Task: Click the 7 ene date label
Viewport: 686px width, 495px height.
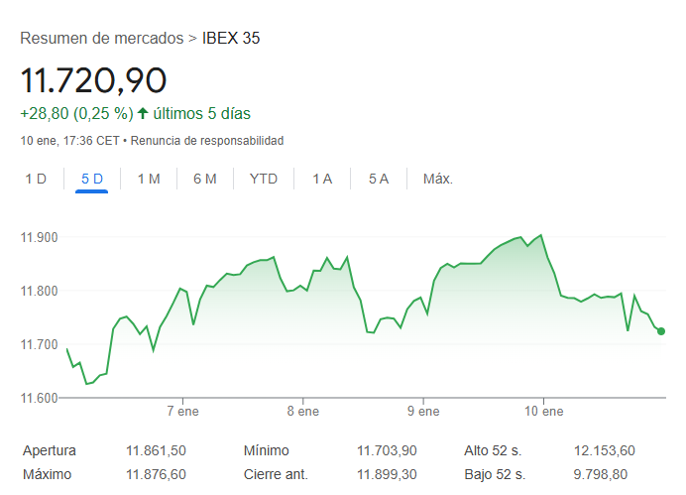Action: 184,411
